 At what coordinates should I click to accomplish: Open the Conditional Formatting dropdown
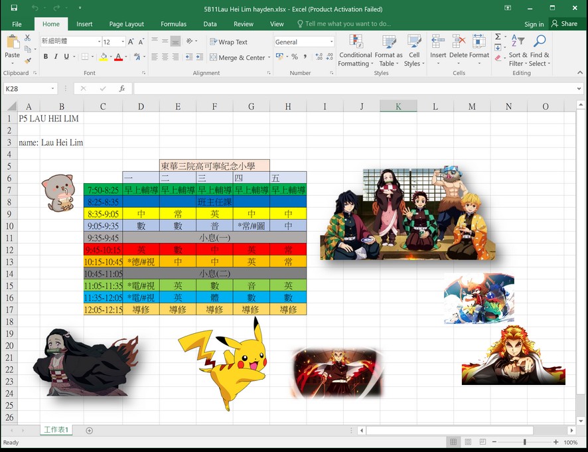[356, 50]
